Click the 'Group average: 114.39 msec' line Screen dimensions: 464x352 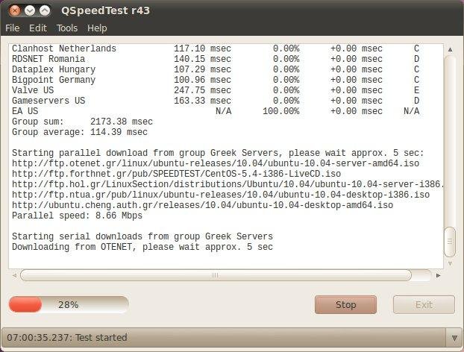[x=80, y=132]
